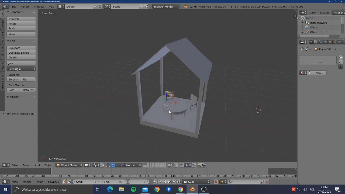Image resolution: width=345 pixels, height=194 pixels.
Task: Click the Scale manipulator icon
Action: [122, 165]
